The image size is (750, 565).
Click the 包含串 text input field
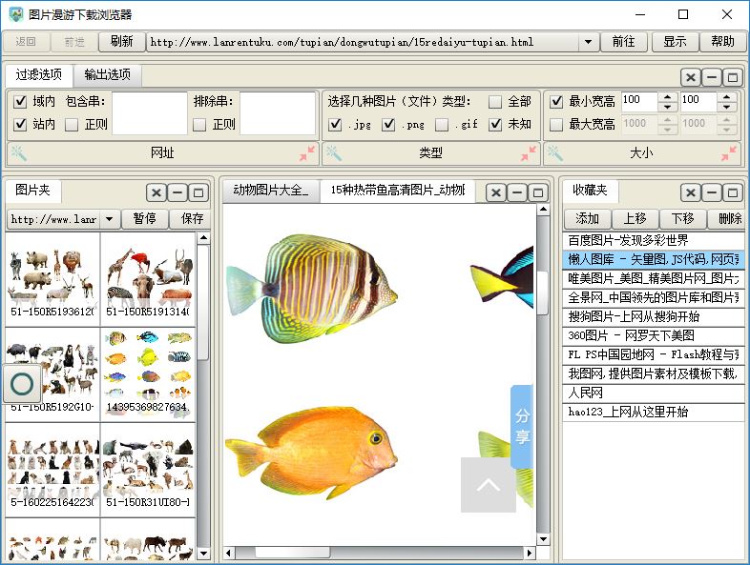150,113
